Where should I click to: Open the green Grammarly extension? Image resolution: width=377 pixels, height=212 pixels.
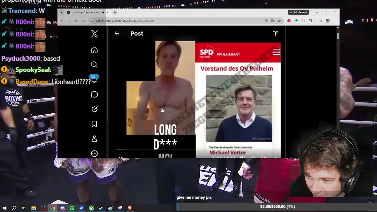(296, 21)
